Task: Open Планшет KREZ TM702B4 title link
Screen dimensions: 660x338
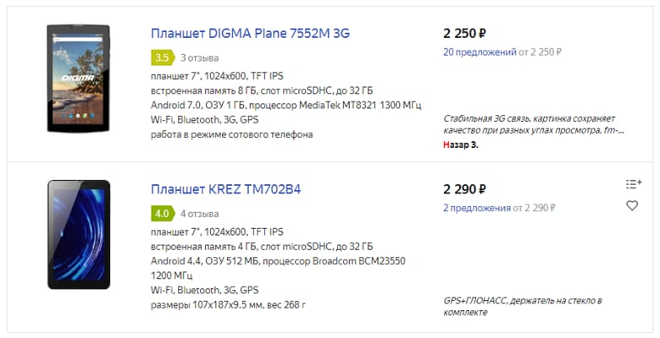Action: point(225,189)
